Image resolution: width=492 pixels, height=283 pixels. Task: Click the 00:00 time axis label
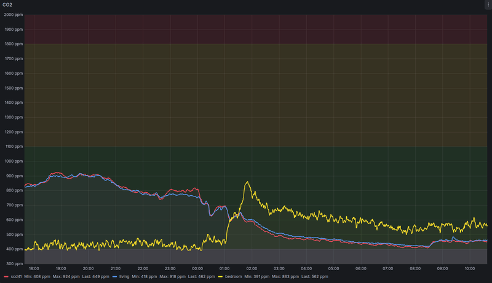point(197,268)
